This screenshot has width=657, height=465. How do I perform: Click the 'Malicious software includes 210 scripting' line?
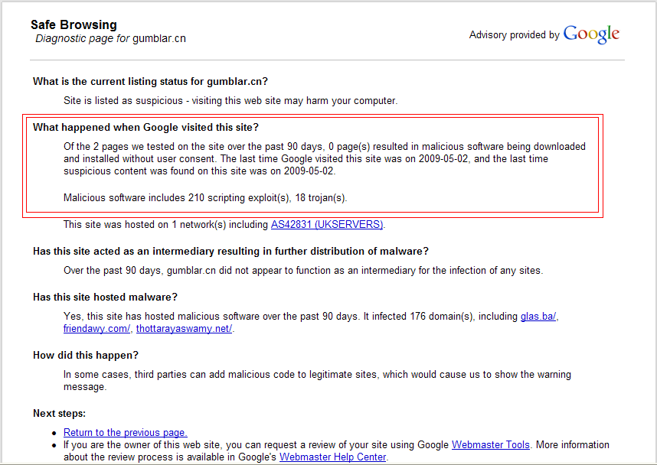[x=205, y=198]
